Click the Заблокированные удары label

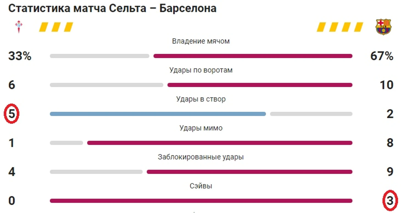tap(201, 157)
